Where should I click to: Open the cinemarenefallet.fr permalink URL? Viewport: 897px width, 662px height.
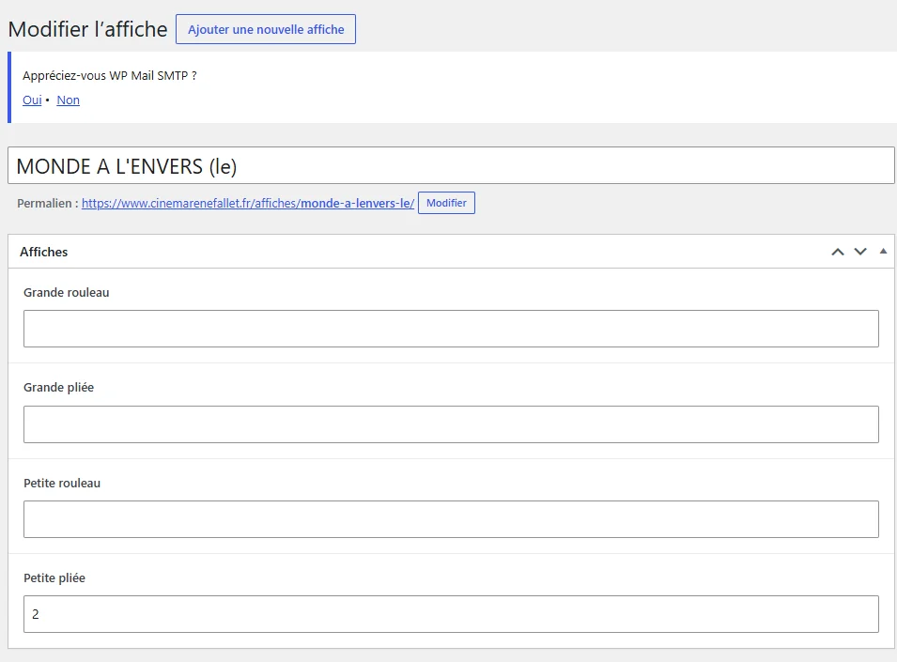248,203
